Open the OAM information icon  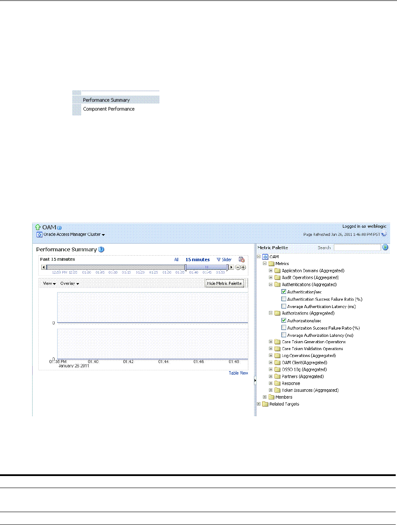(59, 227)
